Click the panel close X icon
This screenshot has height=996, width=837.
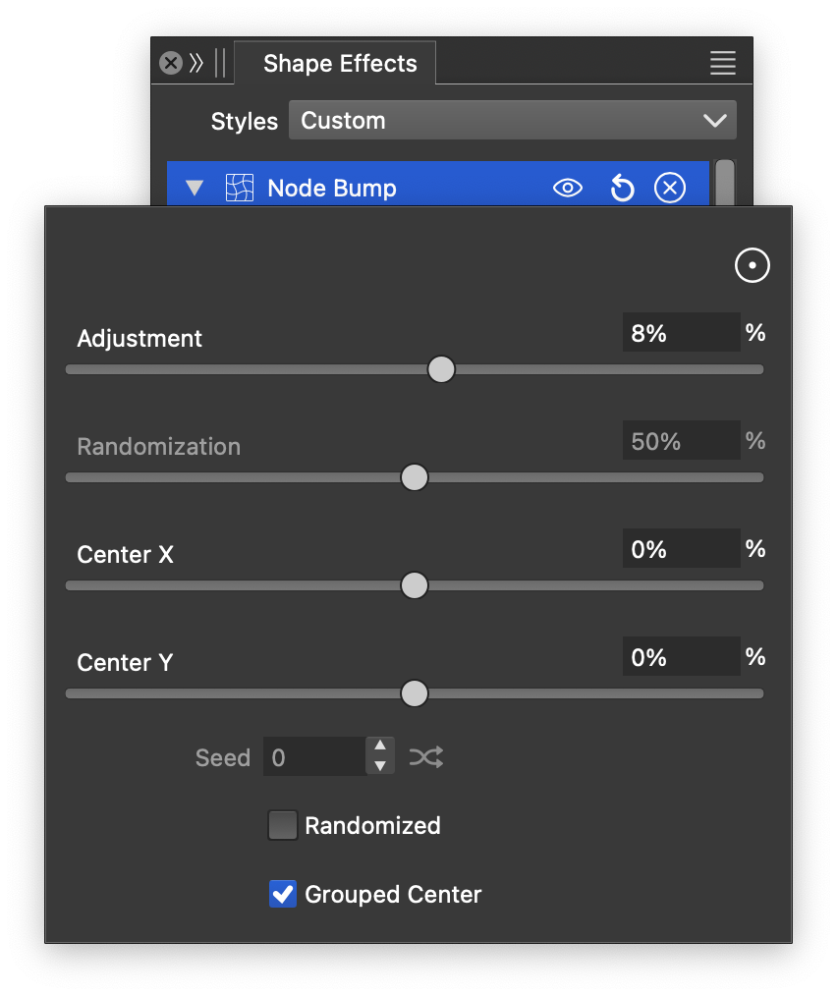(x=171, y=64)
